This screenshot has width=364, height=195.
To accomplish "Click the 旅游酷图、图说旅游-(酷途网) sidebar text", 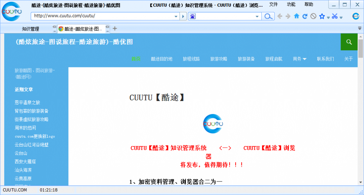I will pyautogui.click(x=35, y=74).
